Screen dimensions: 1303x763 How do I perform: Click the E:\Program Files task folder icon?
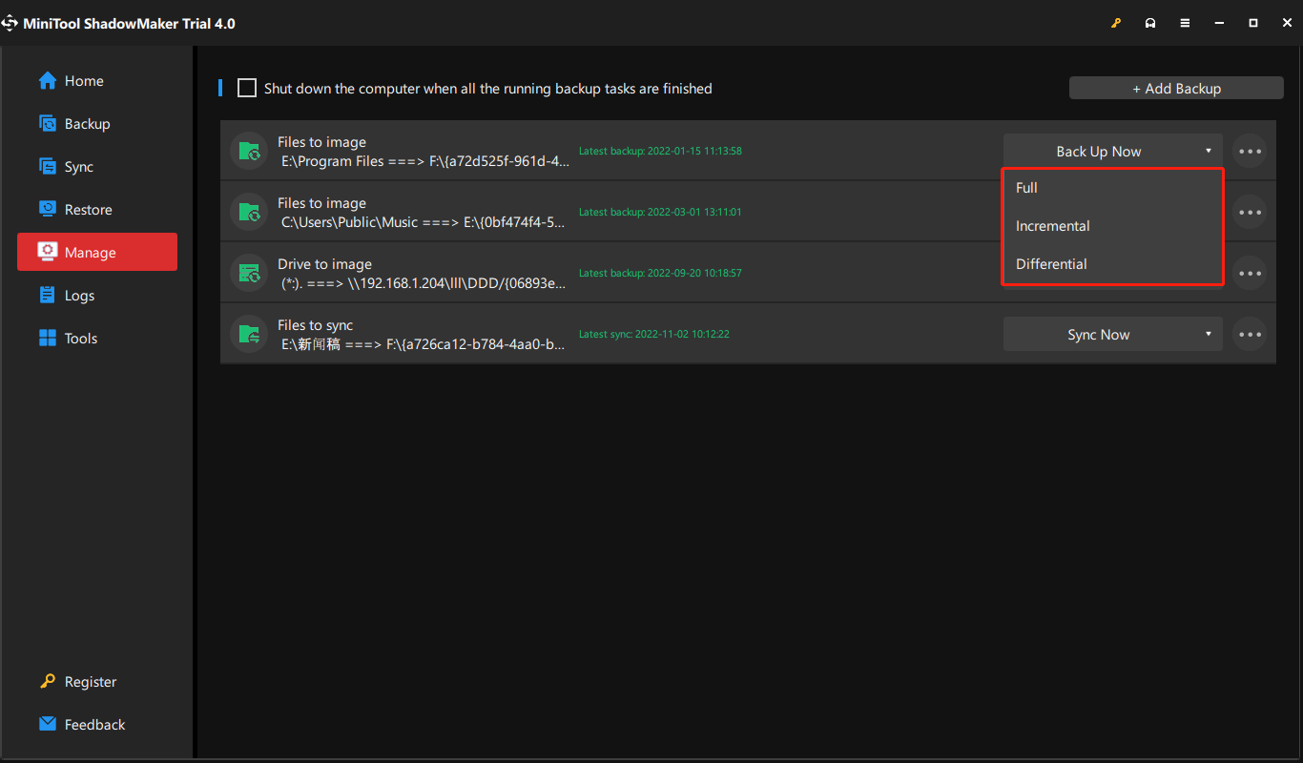(x=249, y=151)
